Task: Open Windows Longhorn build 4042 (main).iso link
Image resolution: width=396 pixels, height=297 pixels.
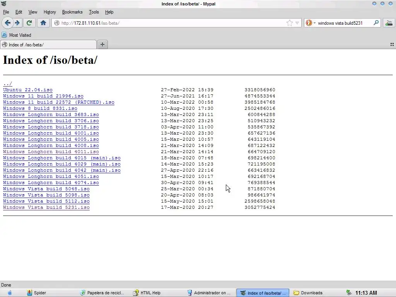Action: [62, 170]
